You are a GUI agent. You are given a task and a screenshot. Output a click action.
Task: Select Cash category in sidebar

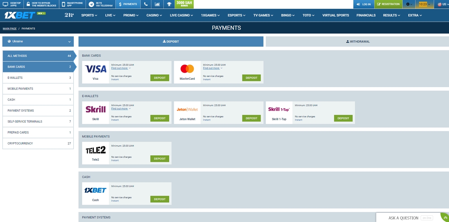click(38, 100)
